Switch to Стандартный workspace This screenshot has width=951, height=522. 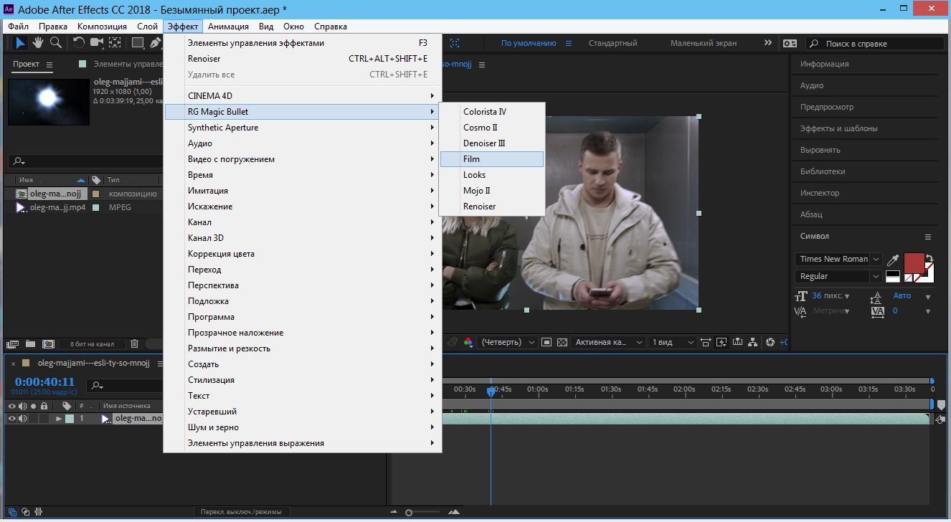coord(612,43)
